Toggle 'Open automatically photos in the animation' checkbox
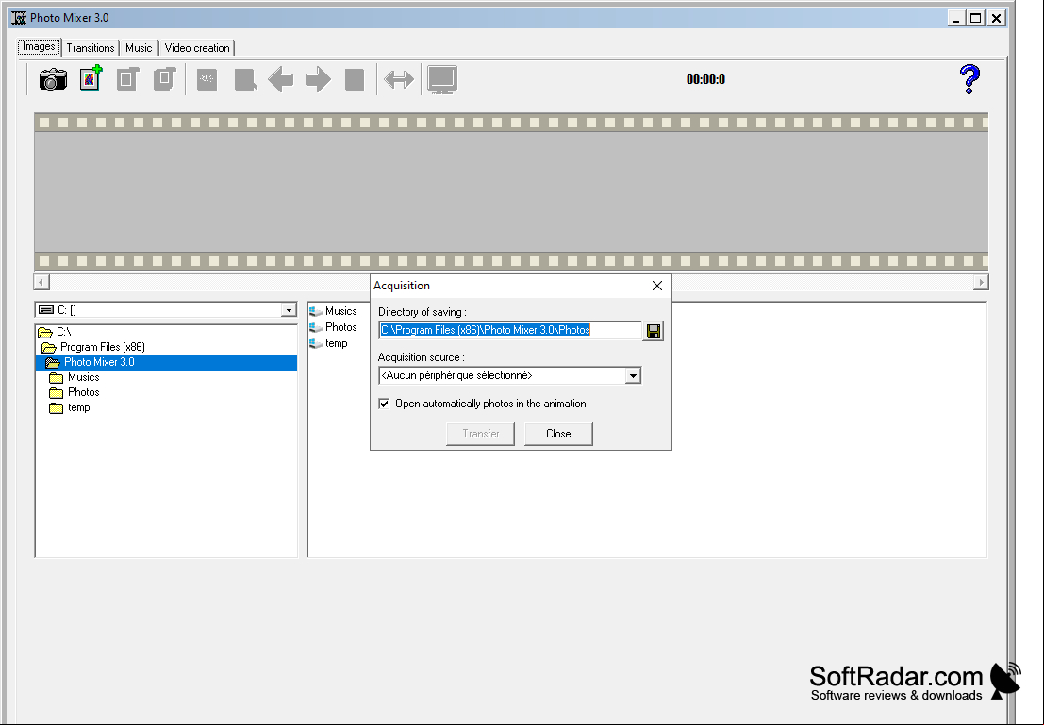The image size is (1044, 725). pos(384,404)
